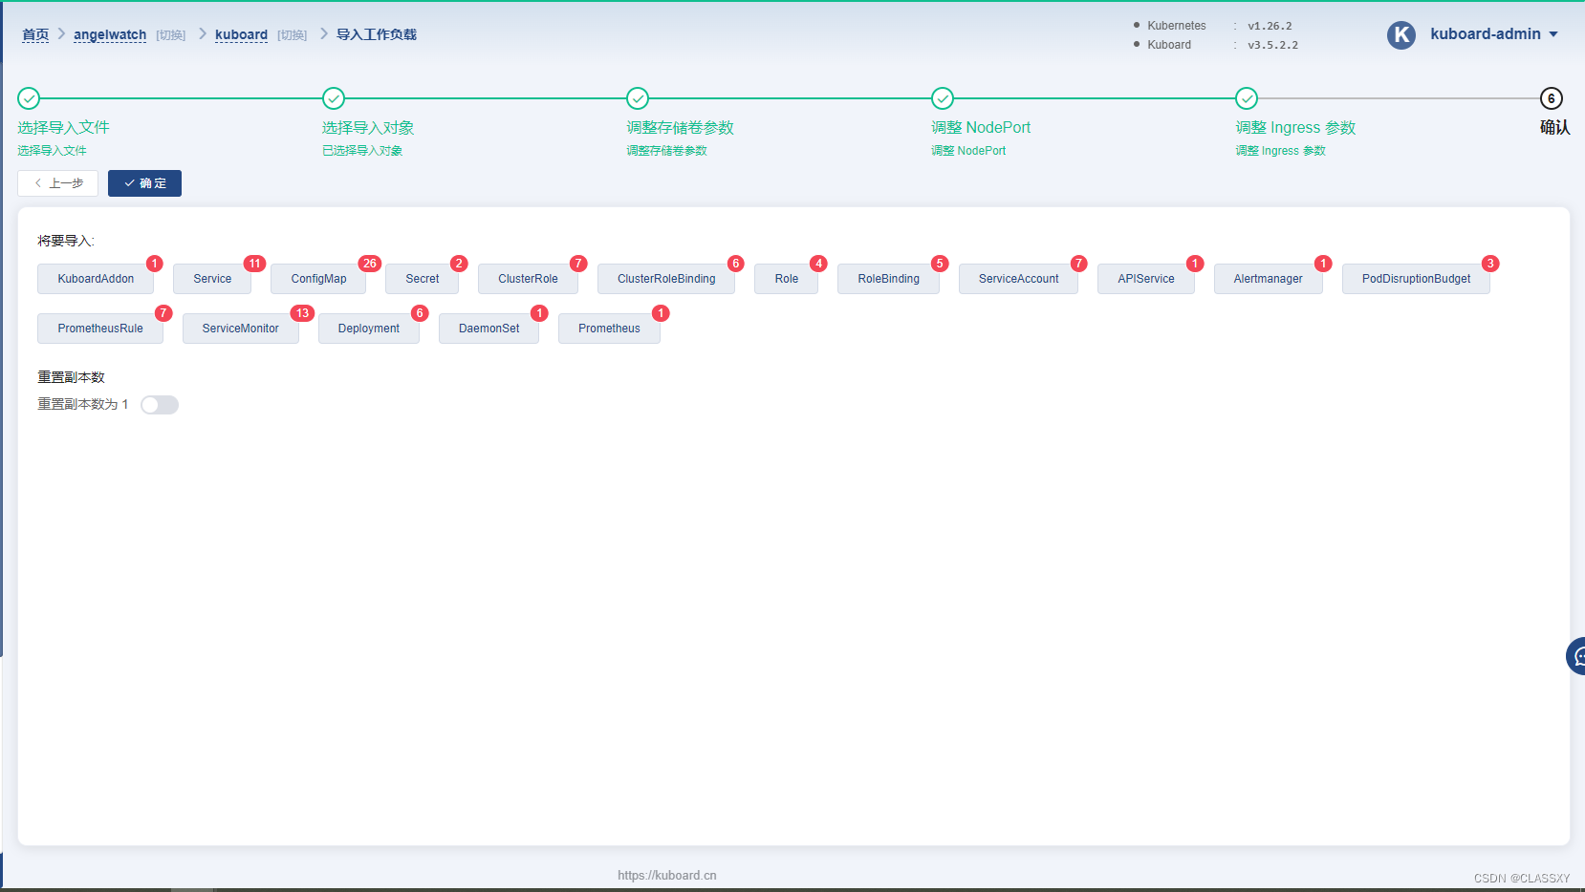Click the RoleBinding resource tag

[888, 279]
